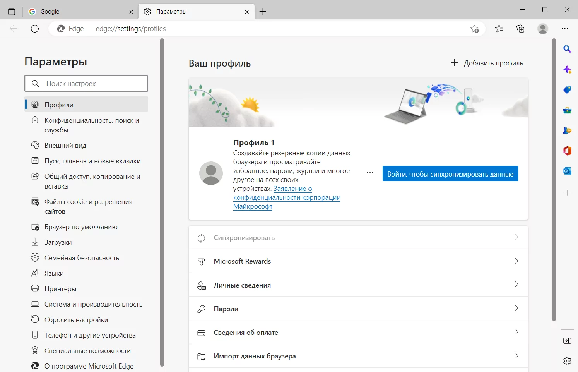The width and height of the screenshot is (578, 372).
Task: Click the profile avatar in toolbar
Action: coord(543,29)
